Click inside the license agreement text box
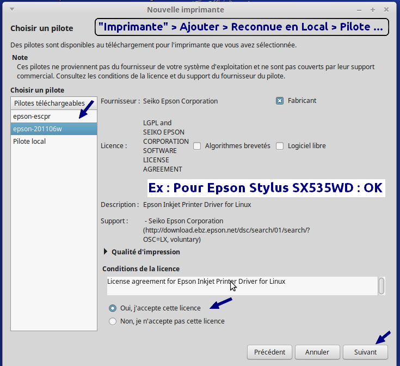 (239, 285)
